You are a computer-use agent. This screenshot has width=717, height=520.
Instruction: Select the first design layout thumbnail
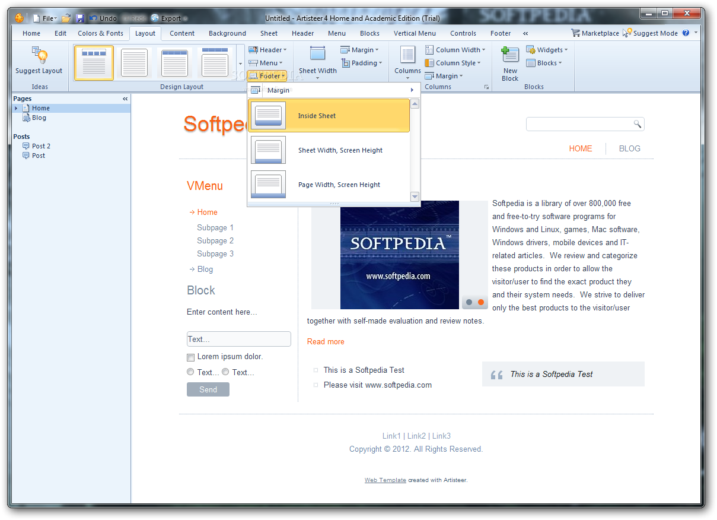tap(94, 62)
